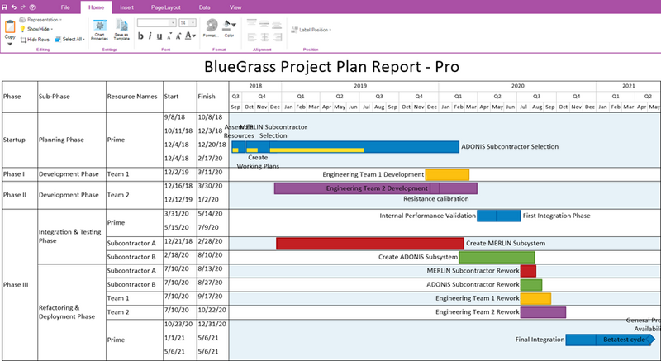Viewport: 661px width, 361px height.
Task: Click the Sub-Phase column header
Action: tap(72, 97)
